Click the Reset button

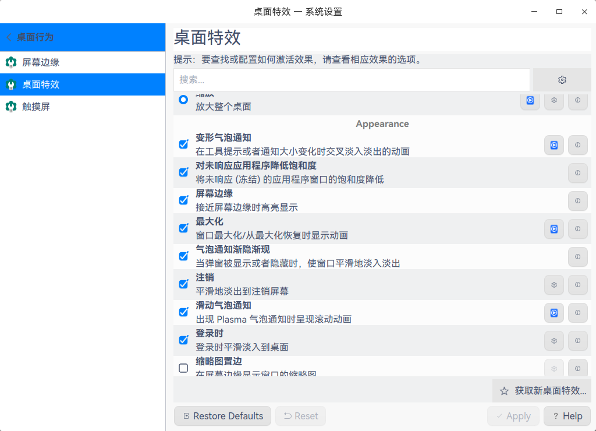(301, 416)
